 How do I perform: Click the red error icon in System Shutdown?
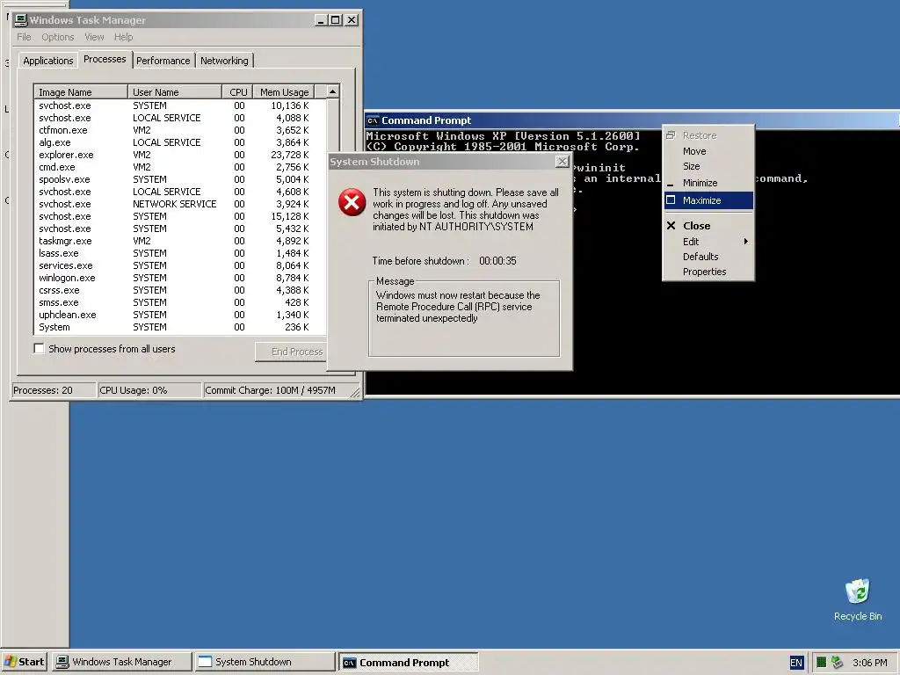352,202
